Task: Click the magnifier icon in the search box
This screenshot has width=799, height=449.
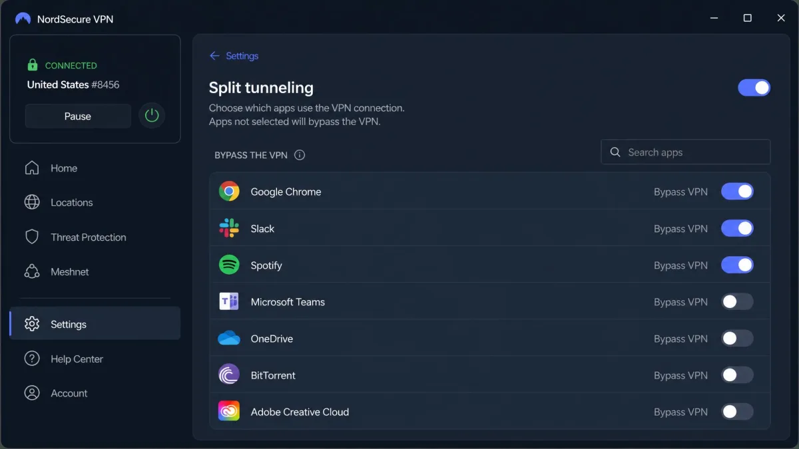Action: tap(615, 152)
